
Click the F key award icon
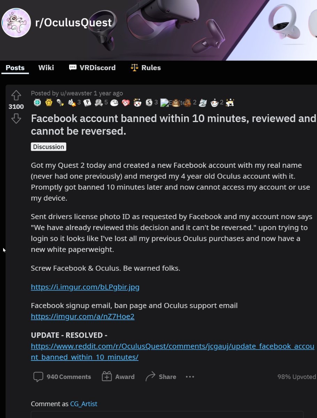tap(87, 102)
